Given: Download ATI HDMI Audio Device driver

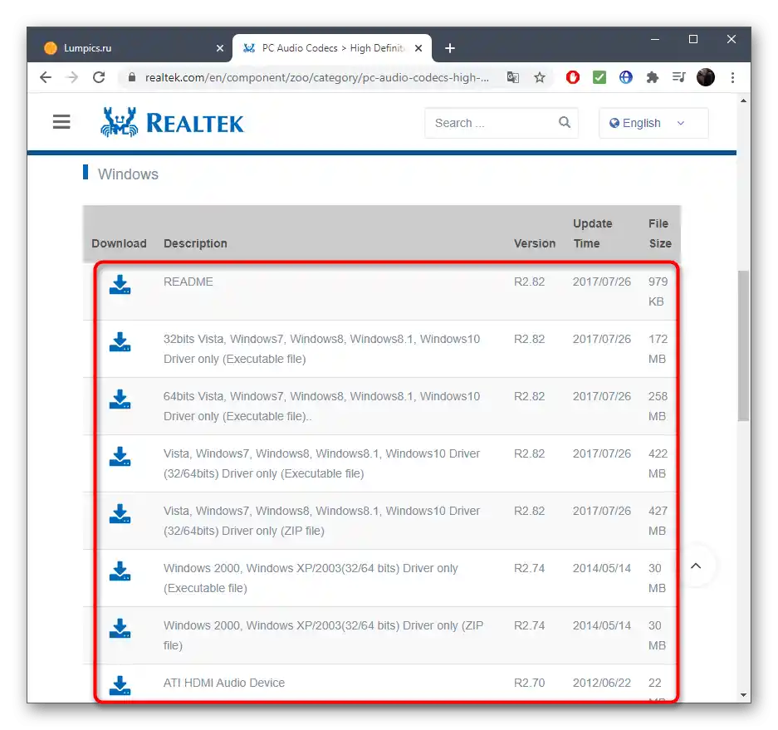Looking at the screenshot, I should pos(120,686).
